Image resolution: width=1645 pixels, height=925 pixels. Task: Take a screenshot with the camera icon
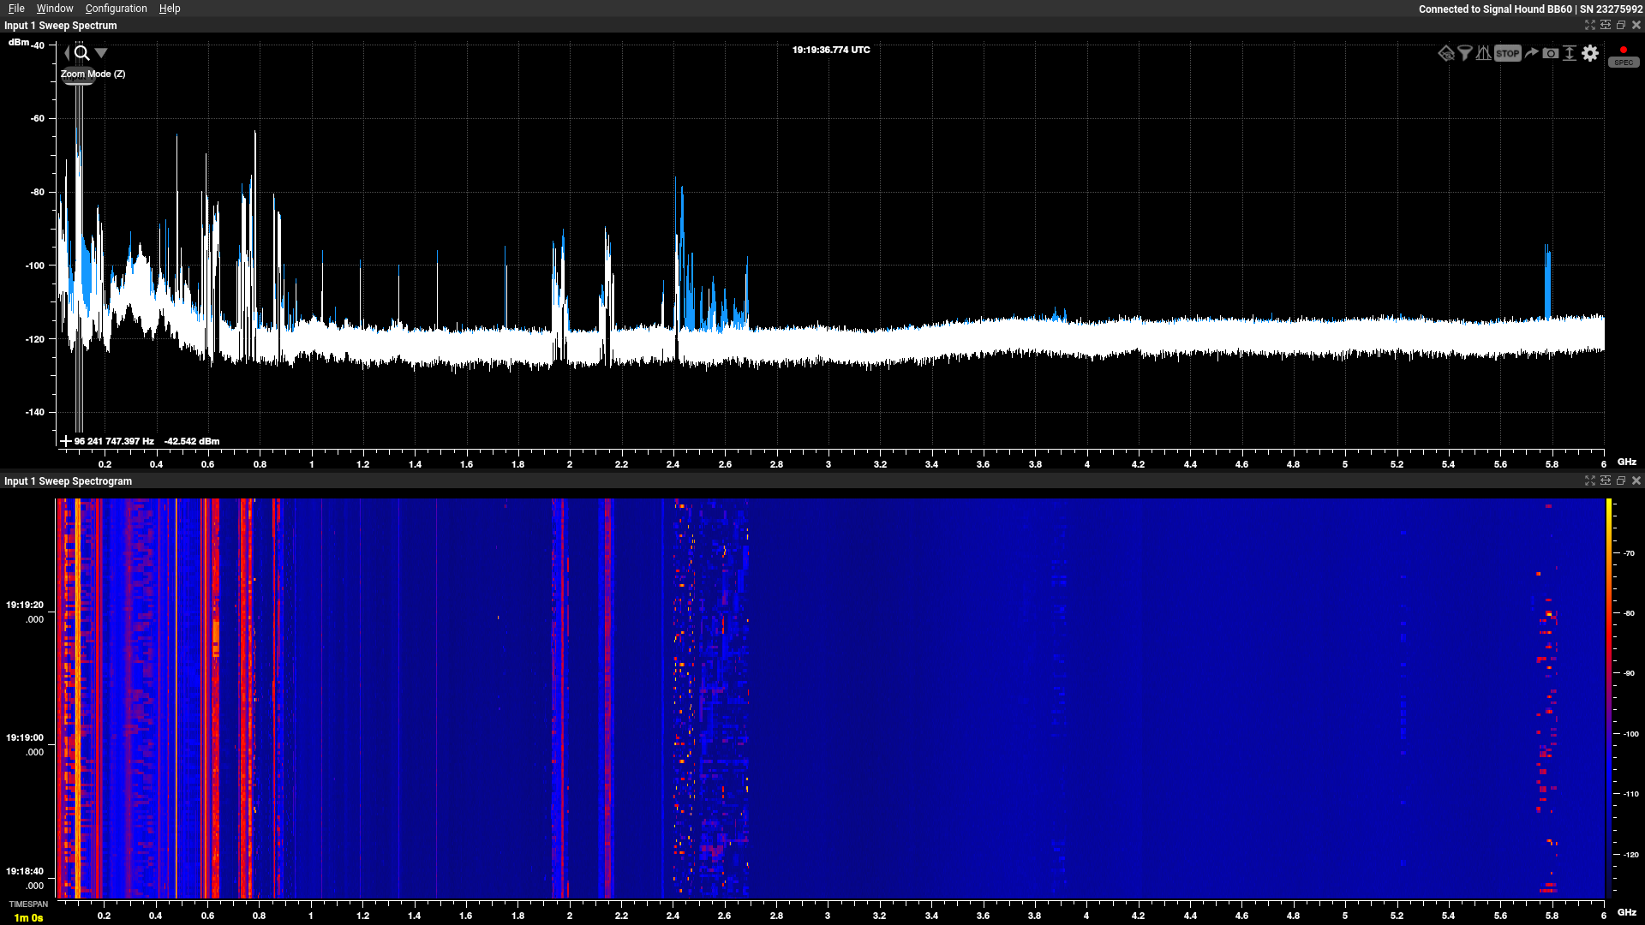(x=1551, y=53)
